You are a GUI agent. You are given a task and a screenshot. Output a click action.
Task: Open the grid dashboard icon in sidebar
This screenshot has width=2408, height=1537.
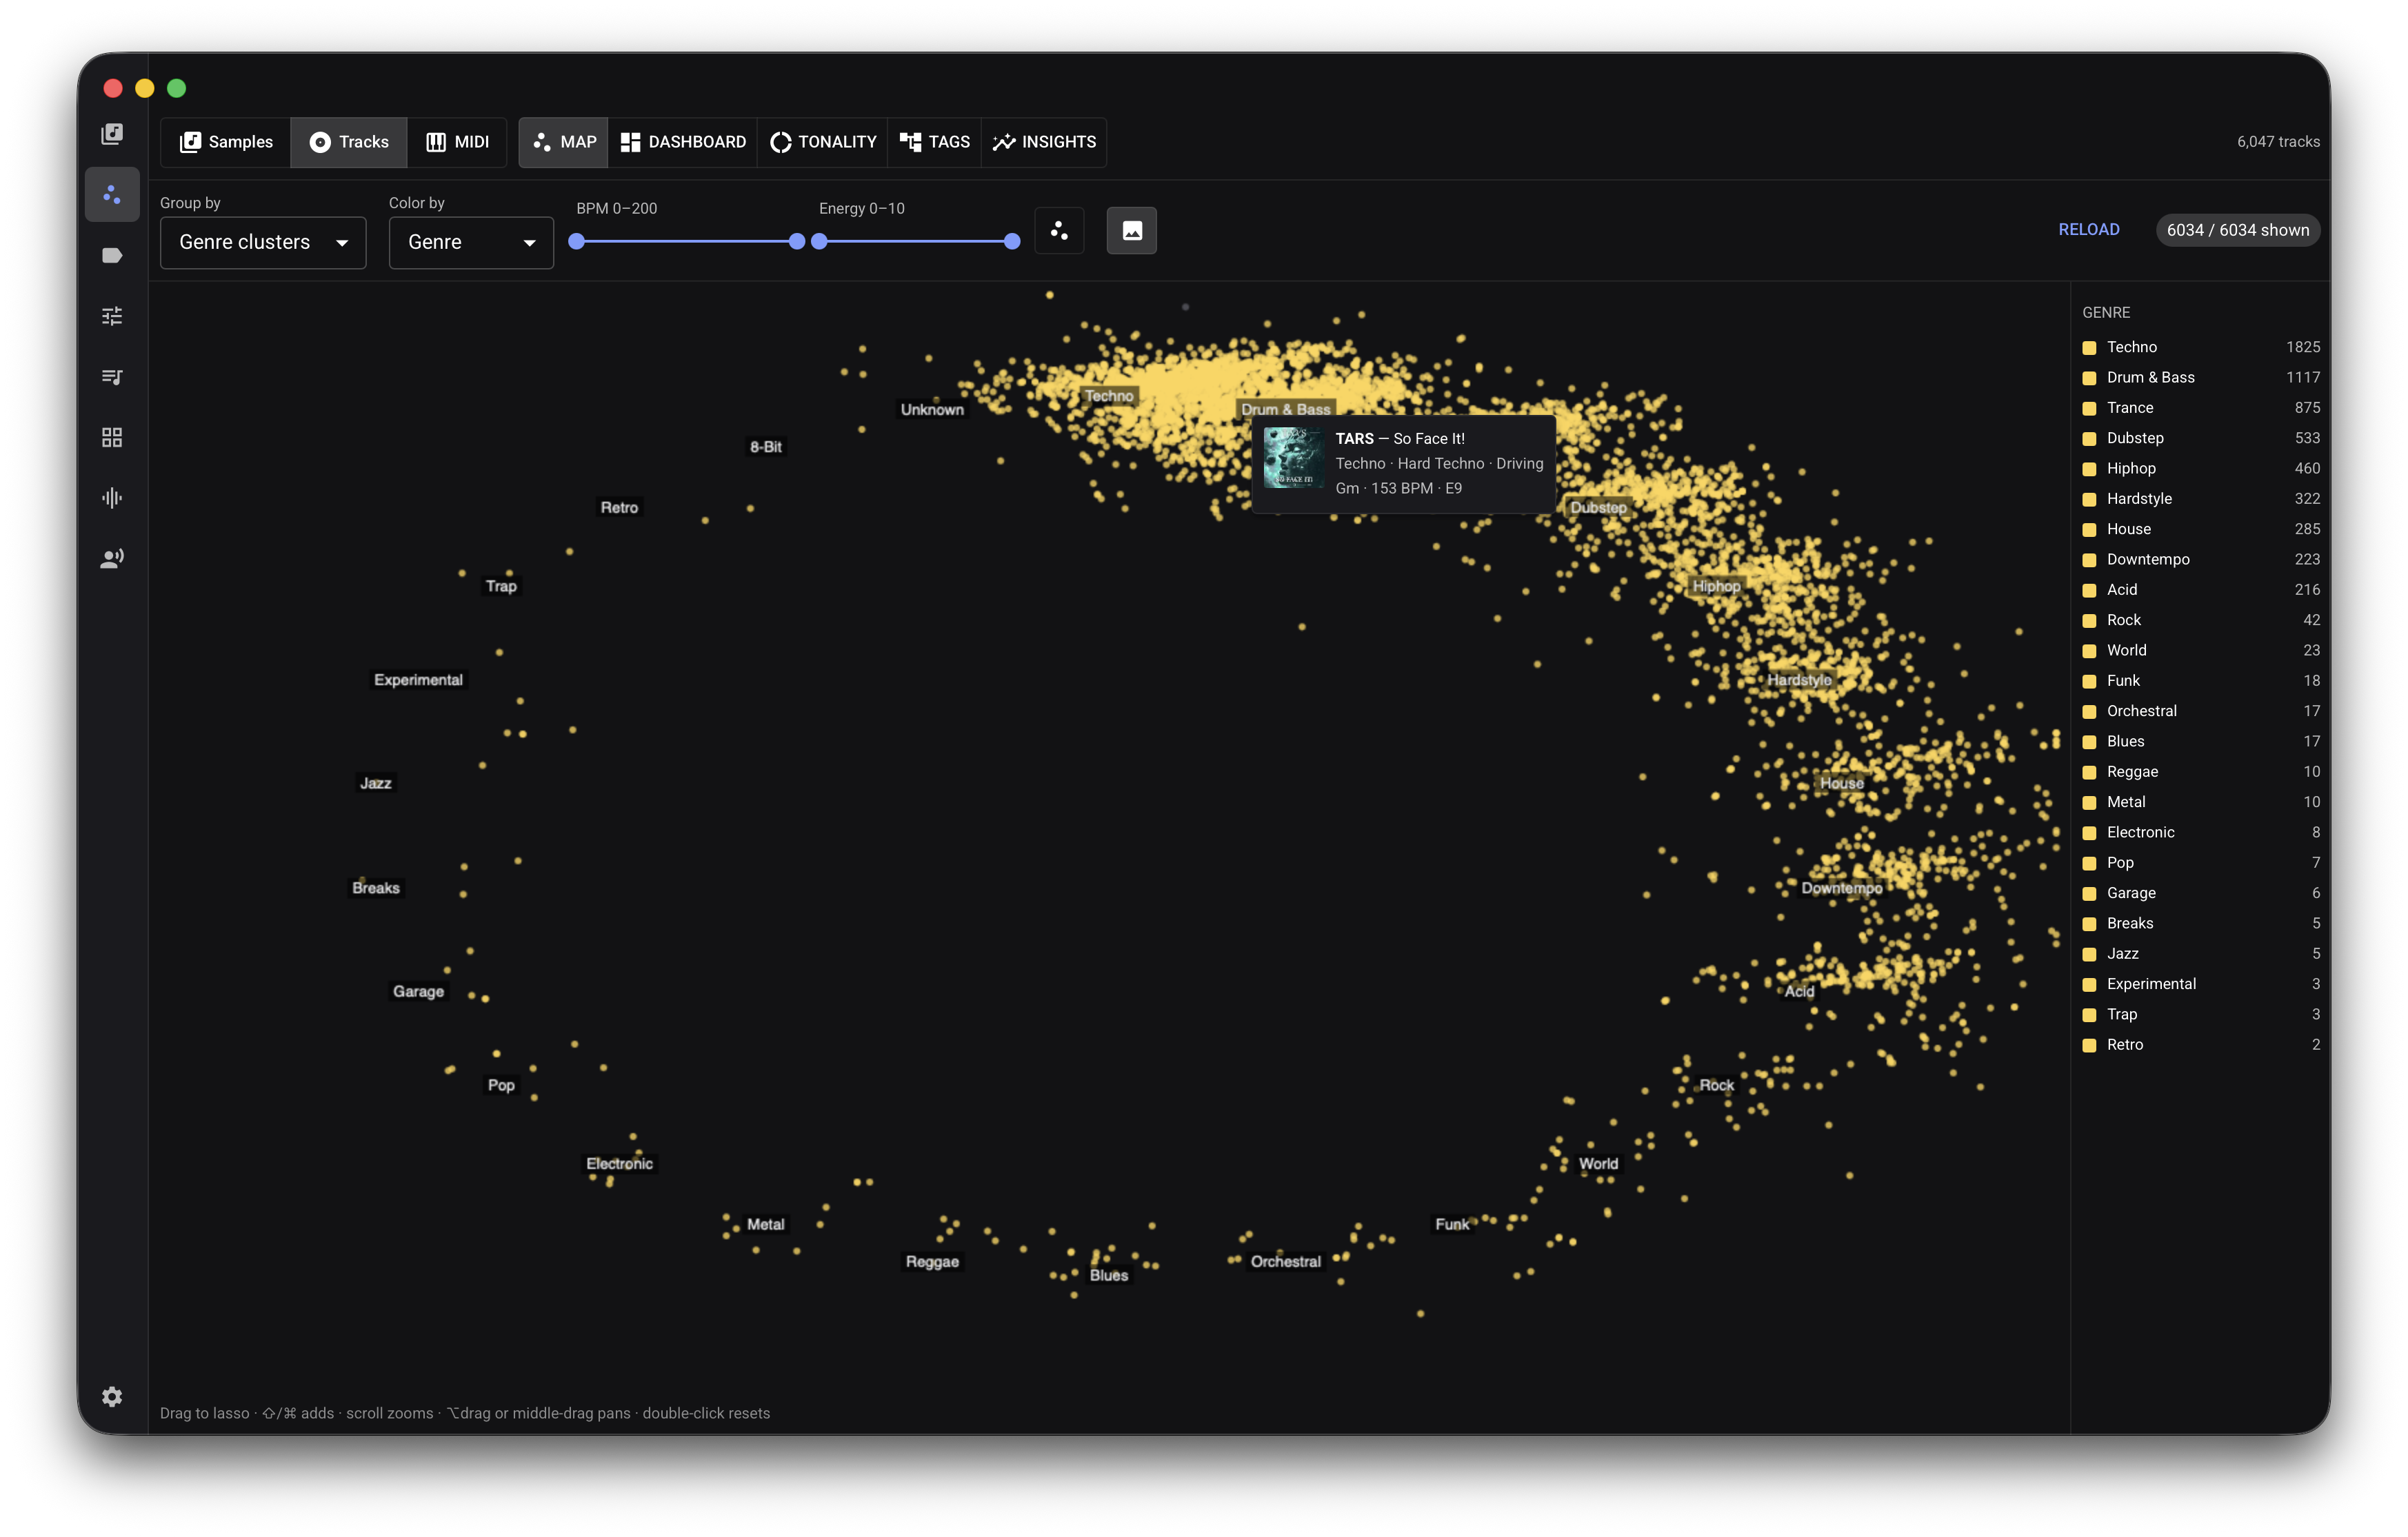pyautogui.click(x=112, y=437)
